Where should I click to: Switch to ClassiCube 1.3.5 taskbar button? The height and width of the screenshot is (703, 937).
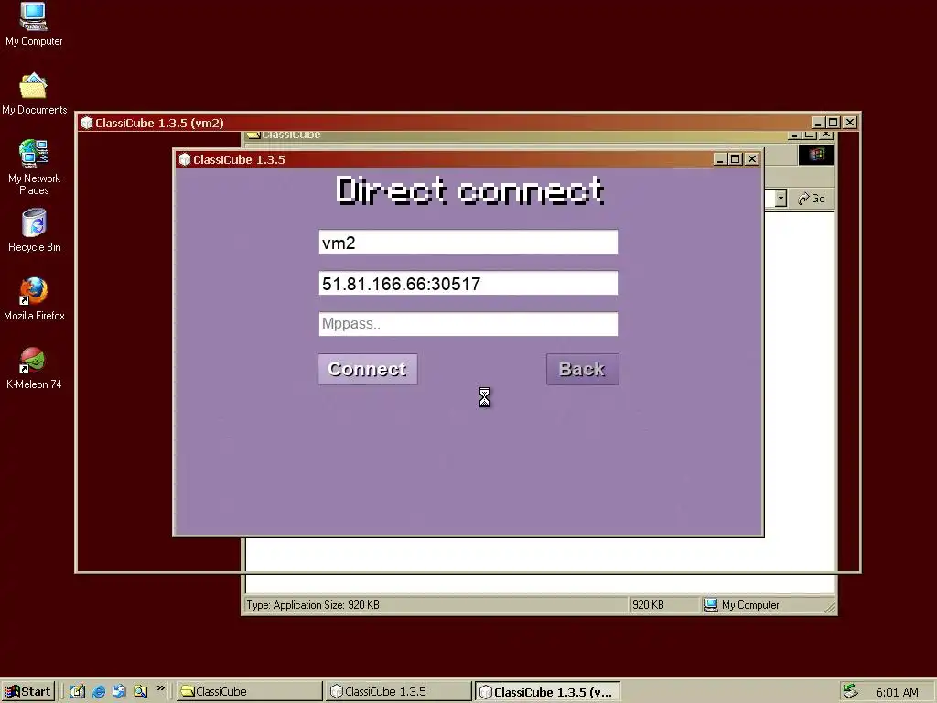tap(398, 692)
